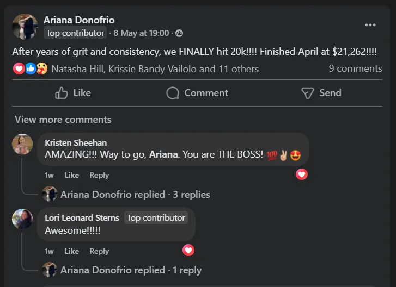The height and width of the screenshot is (287, 396).
Task: Click the Send icon below the post
Action: pos(307,93)
